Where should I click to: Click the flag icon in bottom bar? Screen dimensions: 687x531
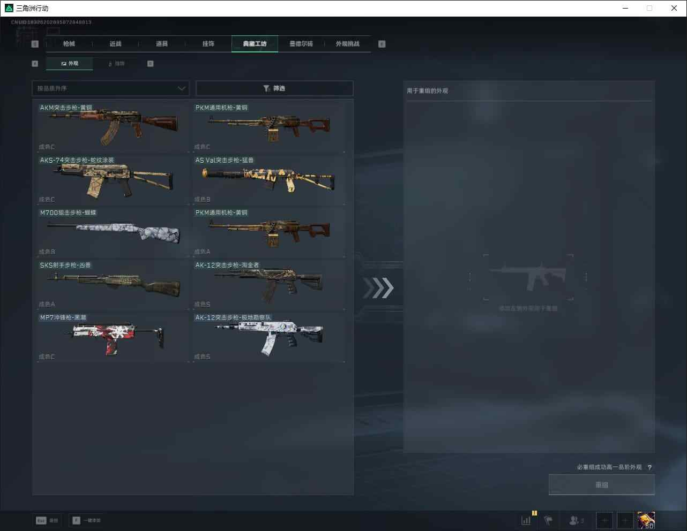(548, 520)
